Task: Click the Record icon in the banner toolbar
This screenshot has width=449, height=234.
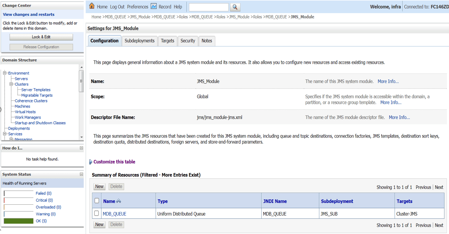Action: 153,6
